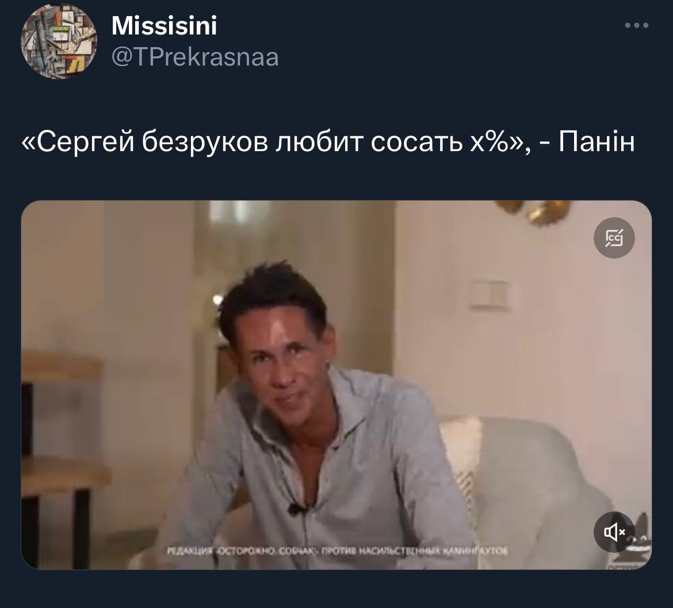Click empty dark area below the video
Screen dimensions: 673x608
(x=336, y=590)
